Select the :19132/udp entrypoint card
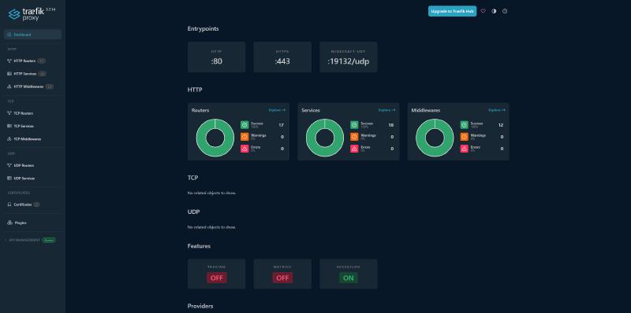Screen dimensions: 631x313 click(349, 57)
